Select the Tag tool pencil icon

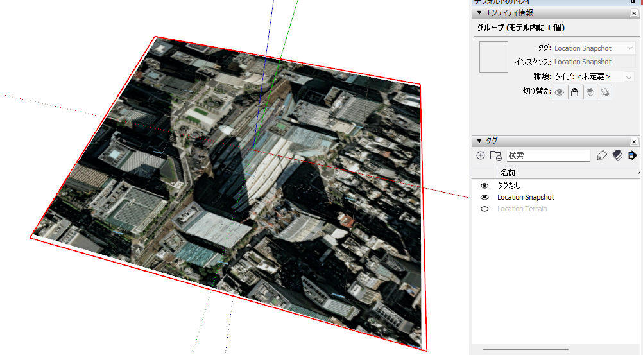click(601, 155)
